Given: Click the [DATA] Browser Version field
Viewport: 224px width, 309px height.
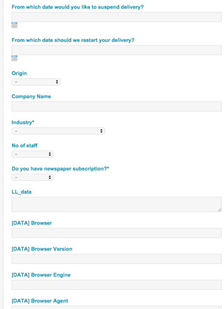Looking at the screenshot, I should point(116,259).
